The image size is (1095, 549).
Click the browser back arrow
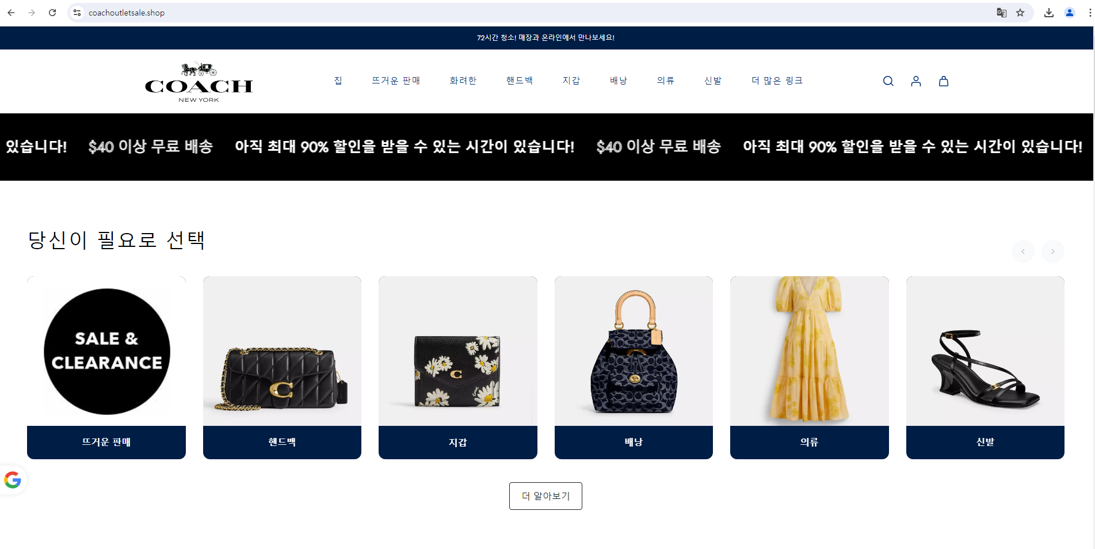[11, 13]
